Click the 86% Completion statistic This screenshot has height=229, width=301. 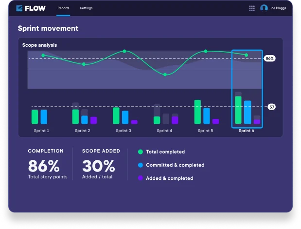(44, 166)
